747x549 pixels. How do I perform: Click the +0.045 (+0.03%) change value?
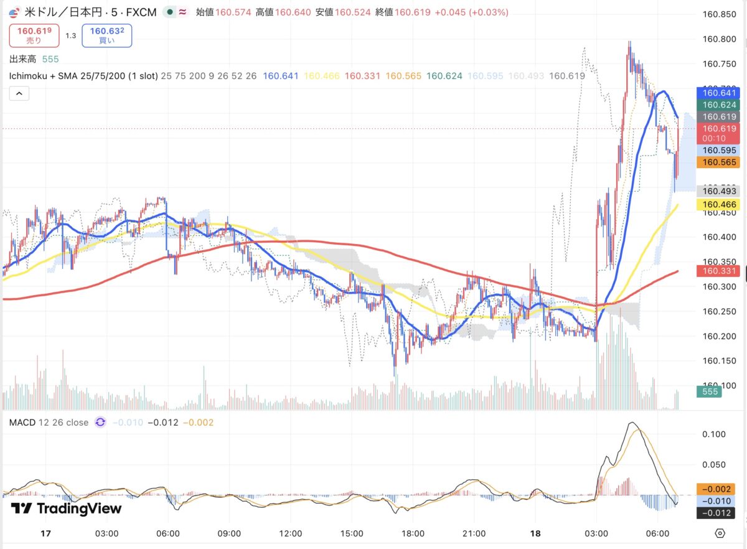pyautogui.click(x=472, y=12)
